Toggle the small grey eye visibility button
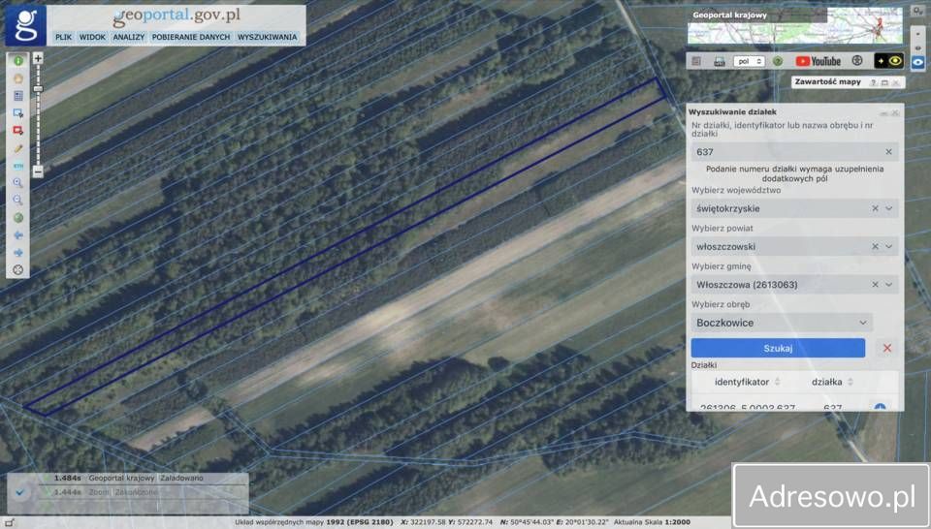Image resolution: width=931 pixels, height=529 pixels. coord(918,48)
